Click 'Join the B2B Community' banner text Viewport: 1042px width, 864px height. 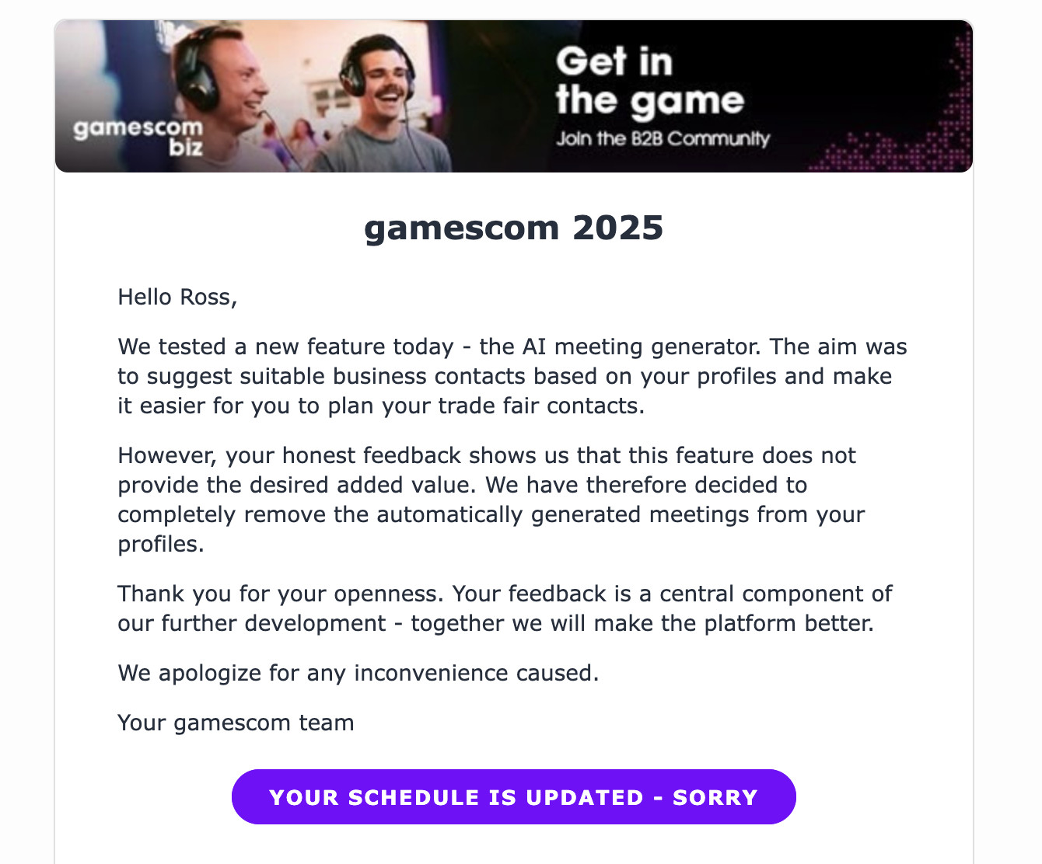[663, 139]
